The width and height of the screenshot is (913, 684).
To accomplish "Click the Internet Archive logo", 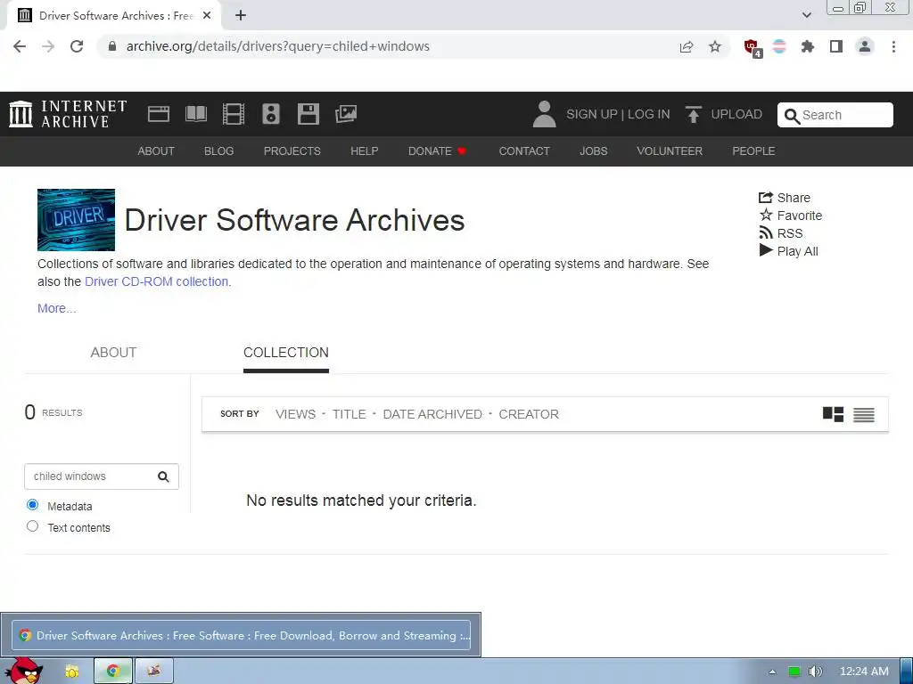I will 68,114.
